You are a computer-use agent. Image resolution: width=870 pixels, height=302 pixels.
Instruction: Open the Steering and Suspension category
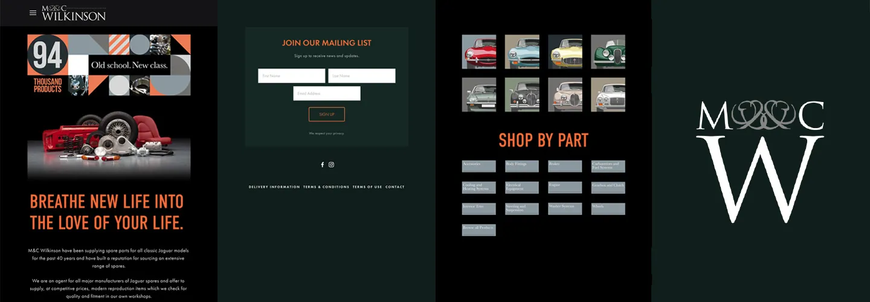[522, 208]
